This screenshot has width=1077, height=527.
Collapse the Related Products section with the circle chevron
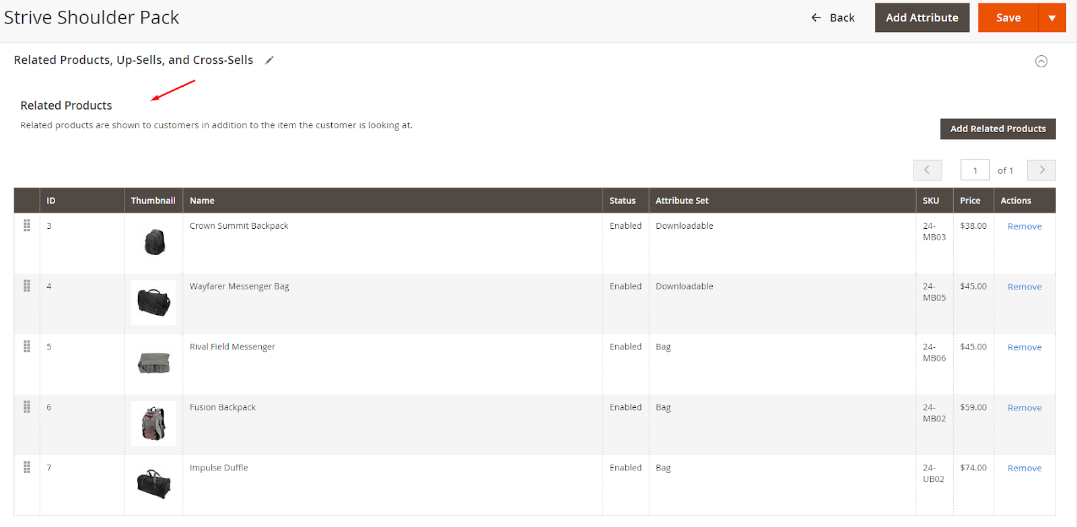pos(1041,61)
